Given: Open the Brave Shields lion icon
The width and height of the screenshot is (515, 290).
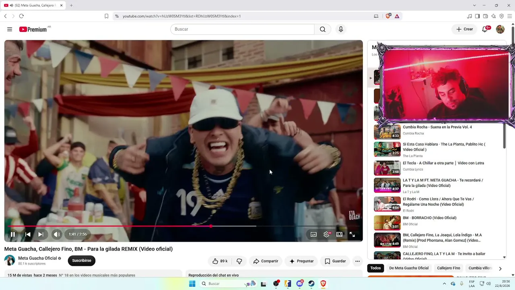Looking at the screenshot, I should pos(388,16).
